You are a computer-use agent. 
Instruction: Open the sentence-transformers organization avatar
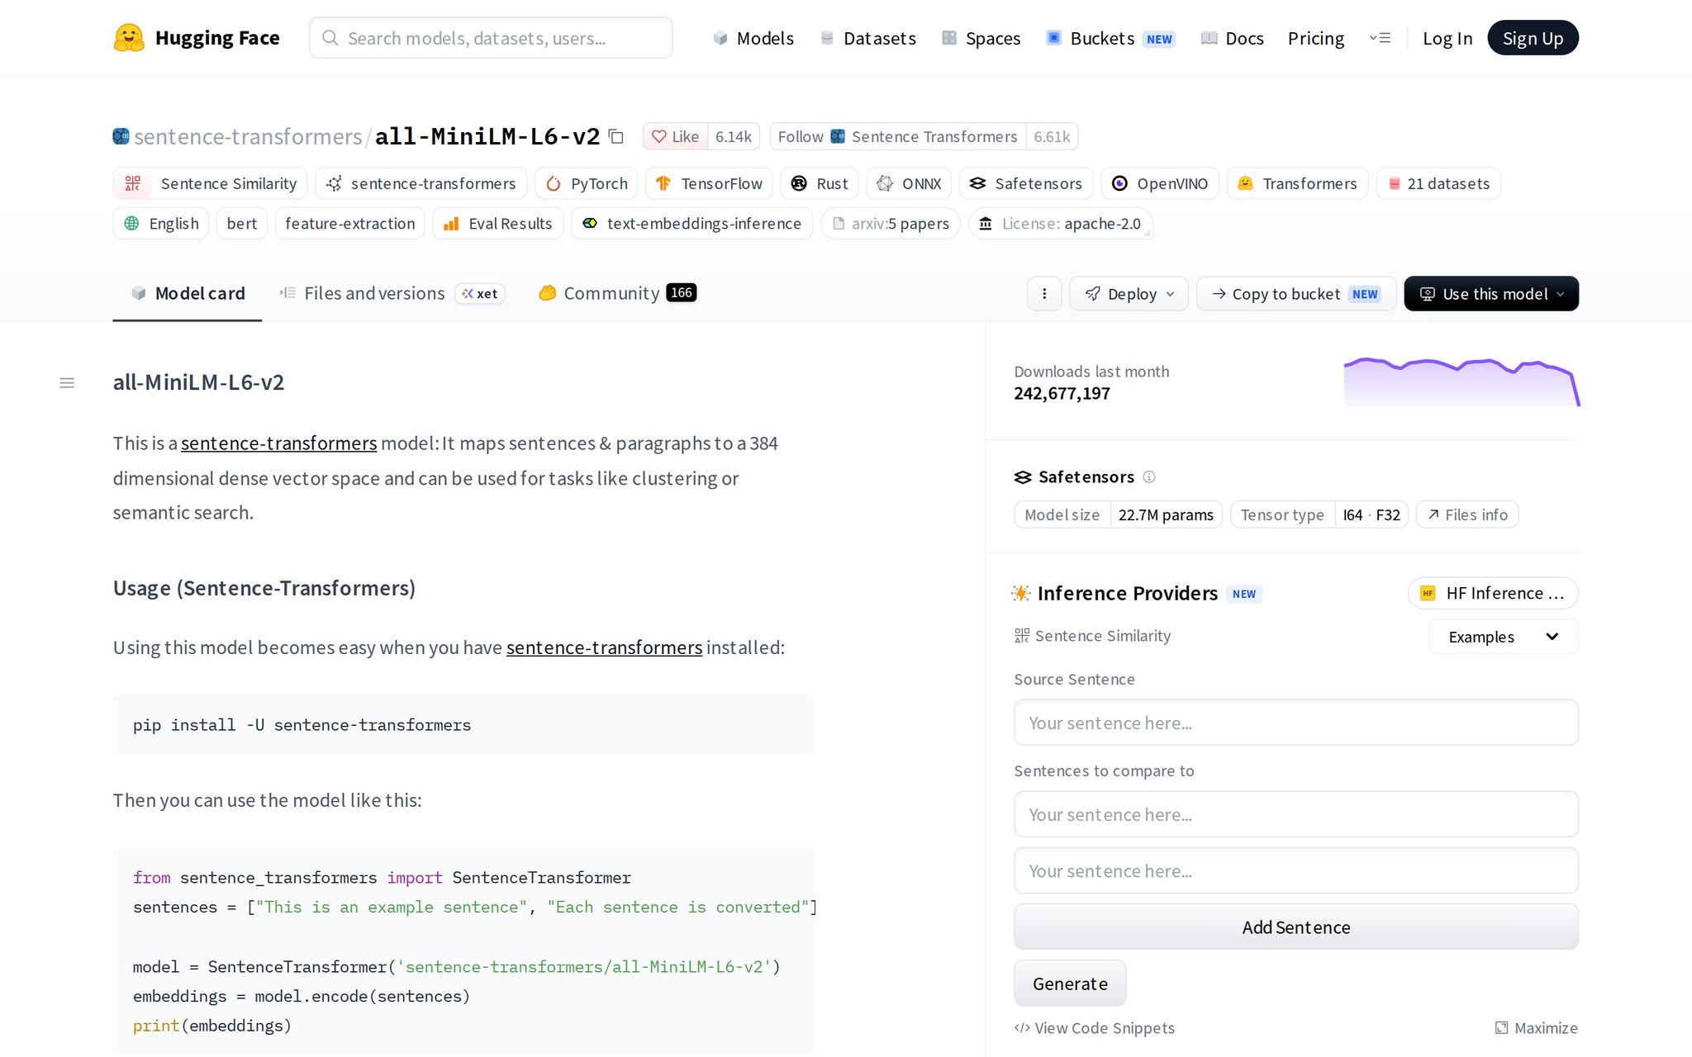point(121,136)
